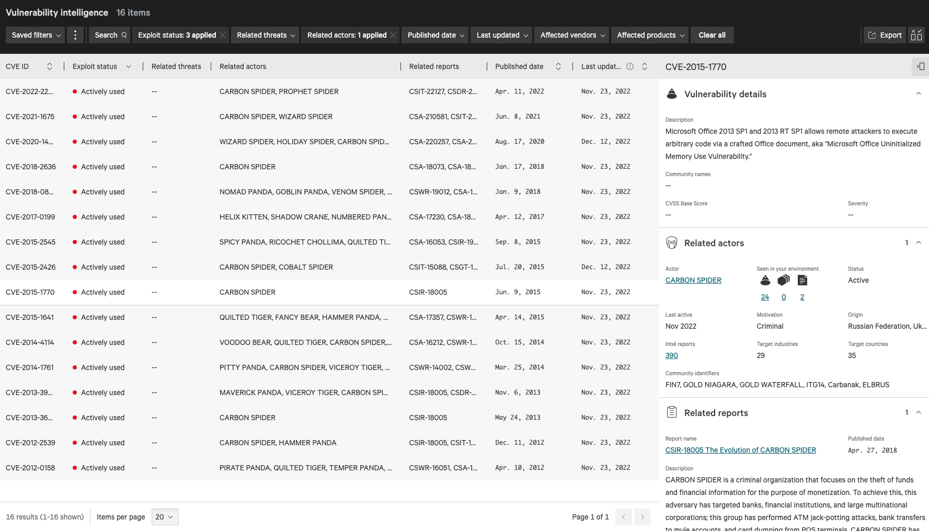Screen dimensions: 929x531
Task: Click the Vulnerability details bug icon
Action: click(x=672, y=94)
